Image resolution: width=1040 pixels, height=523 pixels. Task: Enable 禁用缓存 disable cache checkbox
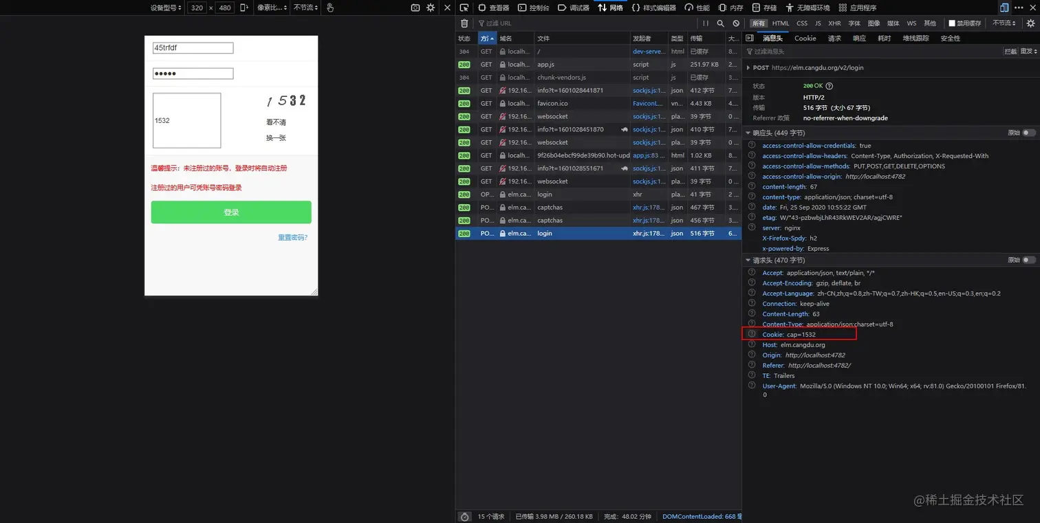point(952,23)
